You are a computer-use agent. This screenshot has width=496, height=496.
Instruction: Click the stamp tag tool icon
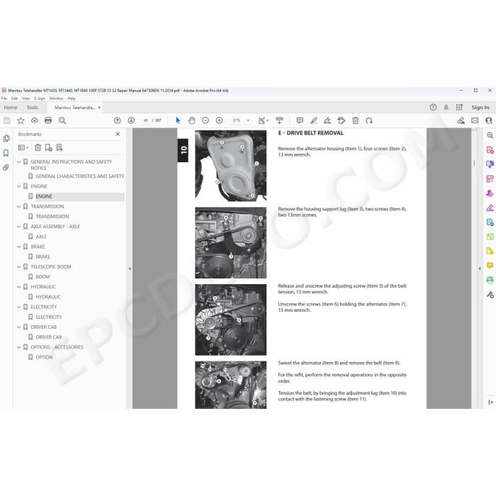pos(342,120)
